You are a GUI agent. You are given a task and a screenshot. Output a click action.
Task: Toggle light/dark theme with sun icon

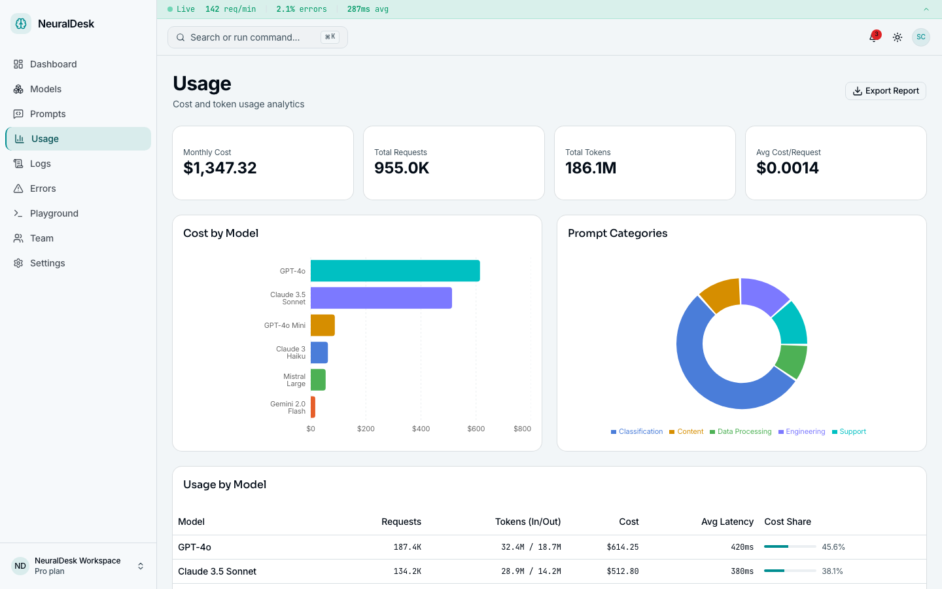coord(897,37)
